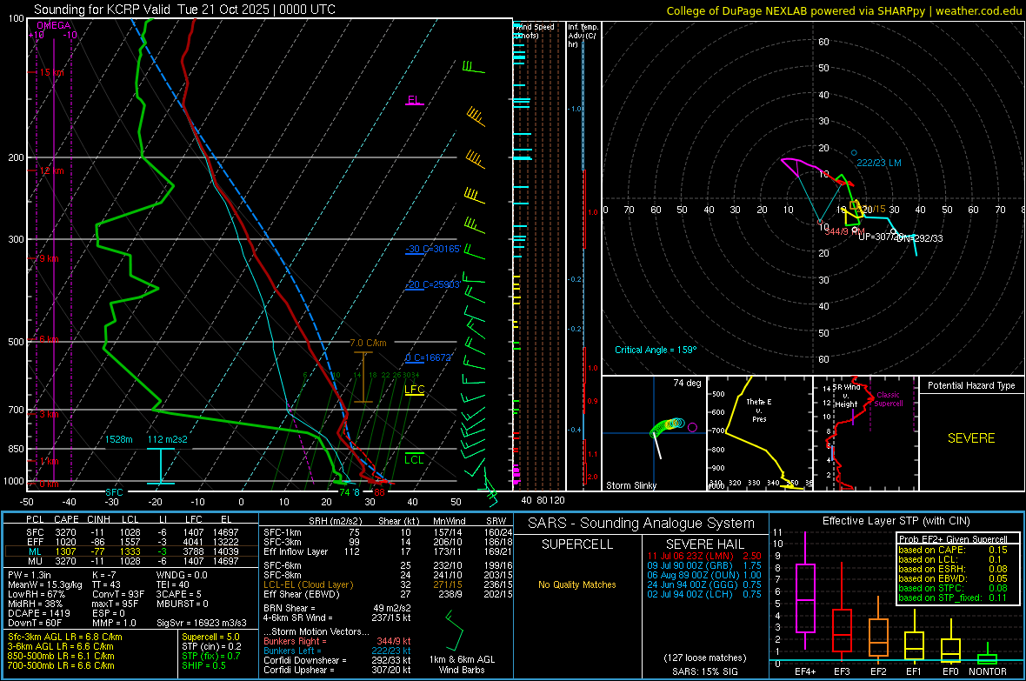Image resolution: width=1026 pixels, height=681 pixels.
Task: Click the "Storm Slinky" panel label
Action: pyautogui.click(x=630, y=485)
